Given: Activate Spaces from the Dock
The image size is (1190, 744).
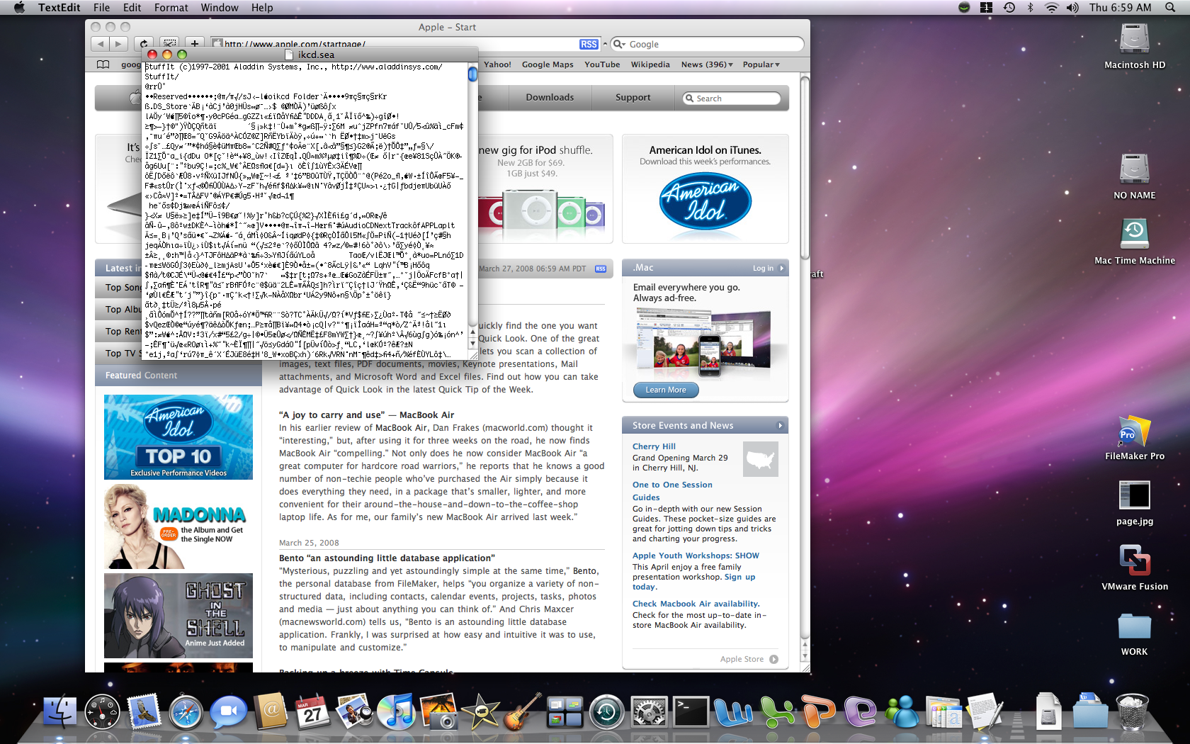Looking at the screenshot, I should [565, 711].
